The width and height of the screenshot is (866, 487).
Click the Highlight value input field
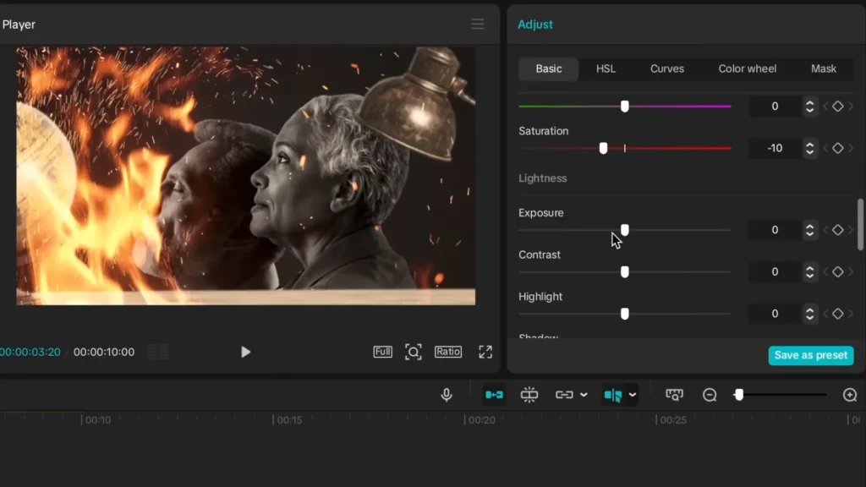click(x=775, y=314)
